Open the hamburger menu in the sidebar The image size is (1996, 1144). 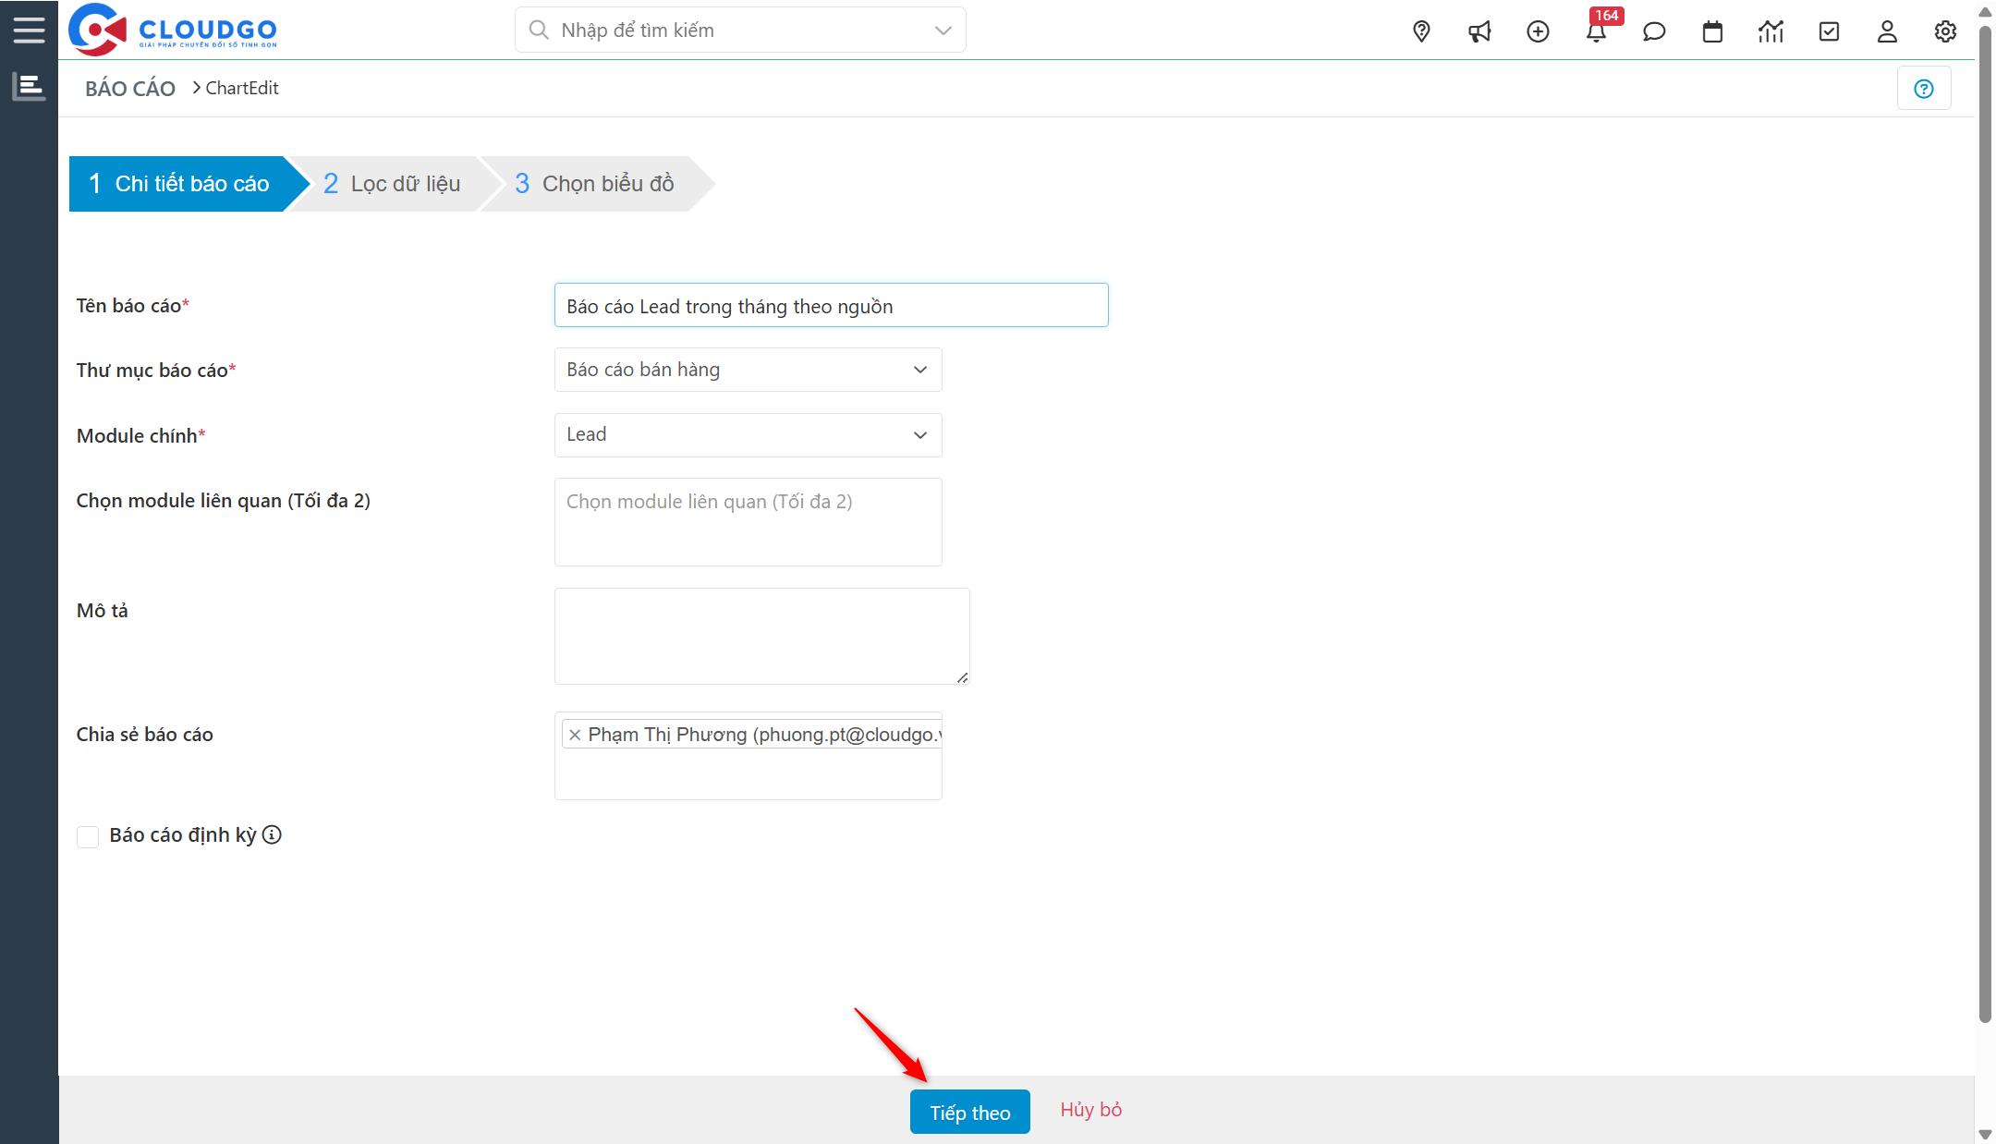(29, 29)
